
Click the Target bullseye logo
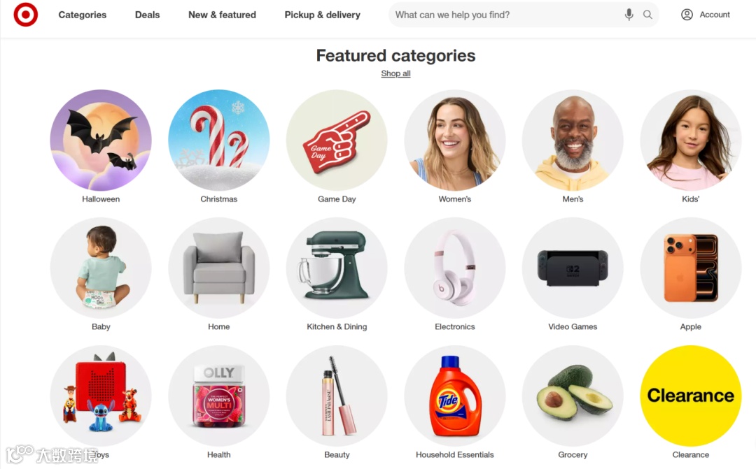pyautogui.click(x=26, y=15)
